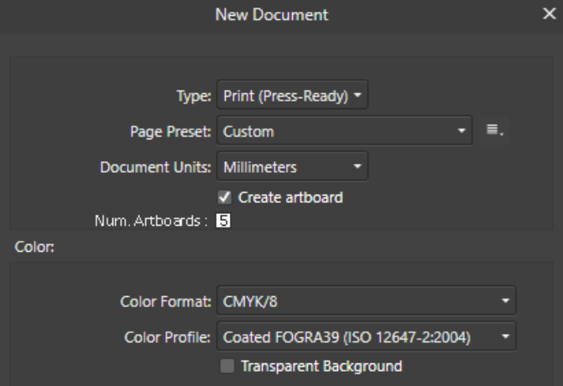This screenshot has height=386, width=563.
Task: Expand the Custom page preset list
Action: (344, 130)
